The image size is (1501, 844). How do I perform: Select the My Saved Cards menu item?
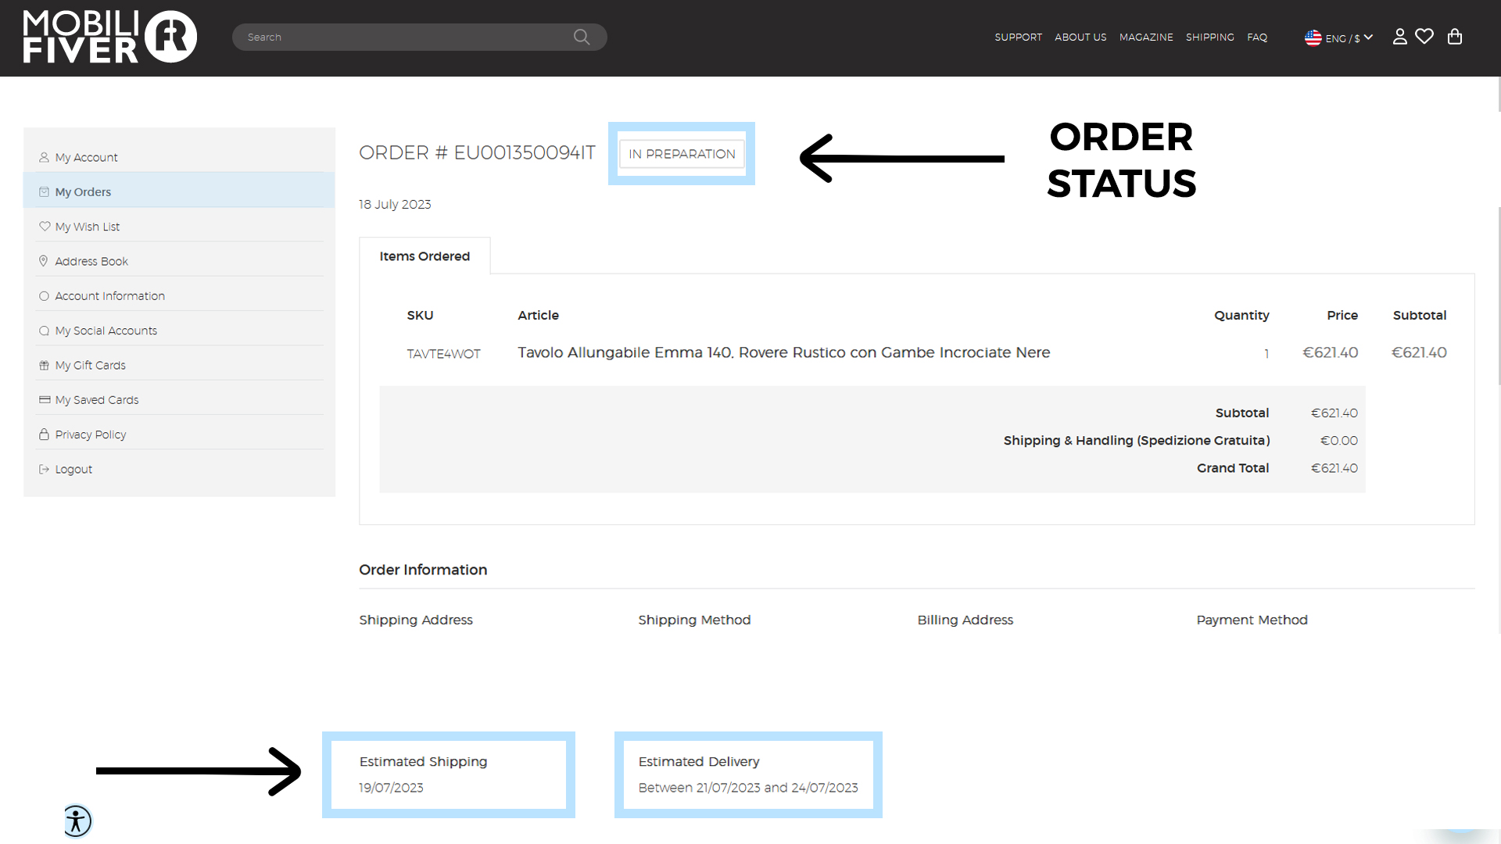[x=97, y=400]
